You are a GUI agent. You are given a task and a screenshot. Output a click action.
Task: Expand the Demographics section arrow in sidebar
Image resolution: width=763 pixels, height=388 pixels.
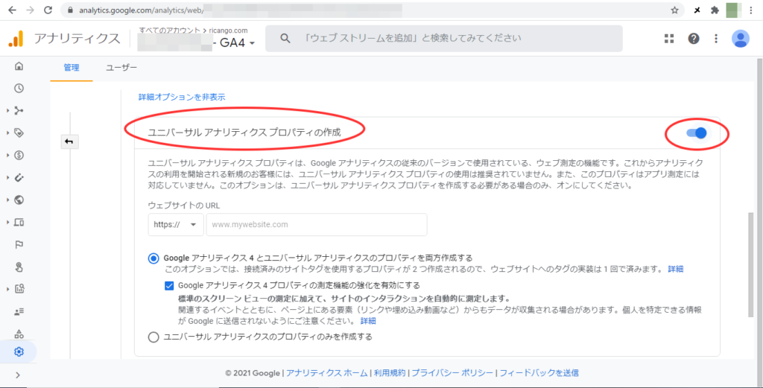[x=8, y=200]
